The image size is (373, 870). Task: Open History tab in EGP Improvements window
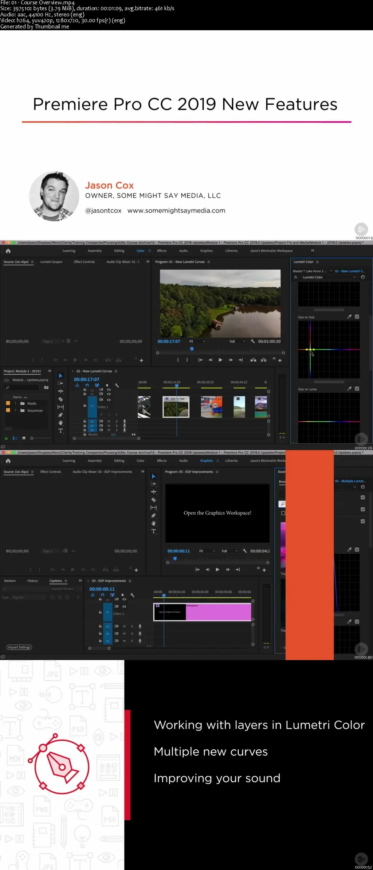click(x=32, y=581)
